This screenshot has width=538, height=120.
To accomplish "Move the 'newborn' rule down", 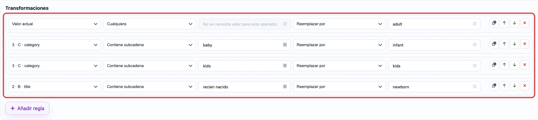I will point(515,86).
